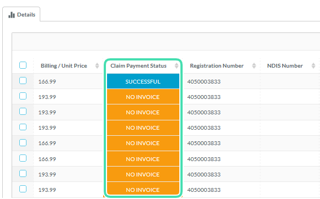Click the Claim Payment Status sort arrows
Screen dimensions: 320x199
point(177,65)
